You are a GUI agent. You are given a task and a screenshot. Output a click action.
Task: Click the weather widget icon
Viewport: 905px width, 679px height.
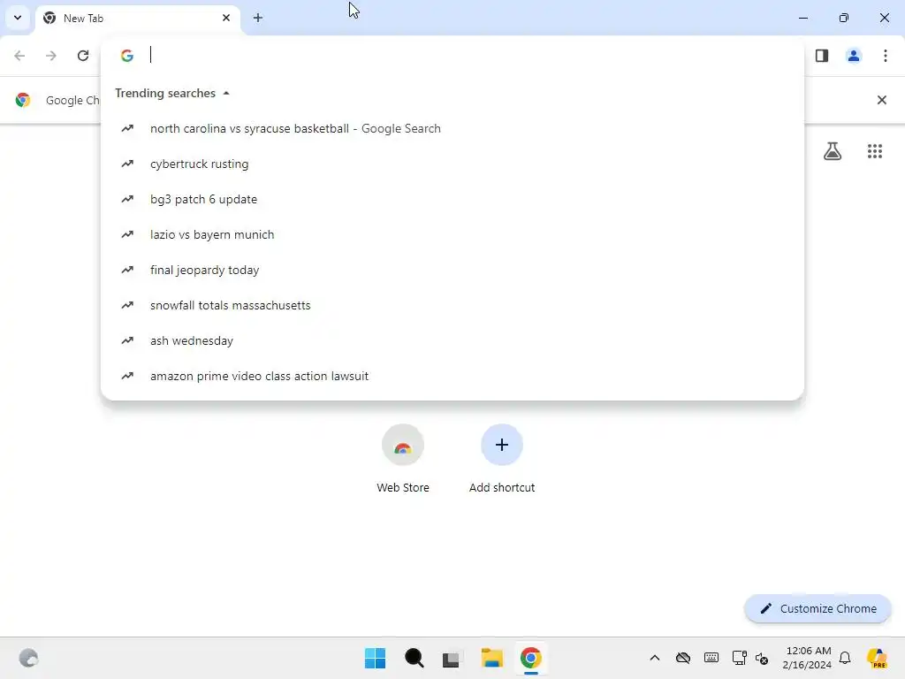click(x=28, y=658)
